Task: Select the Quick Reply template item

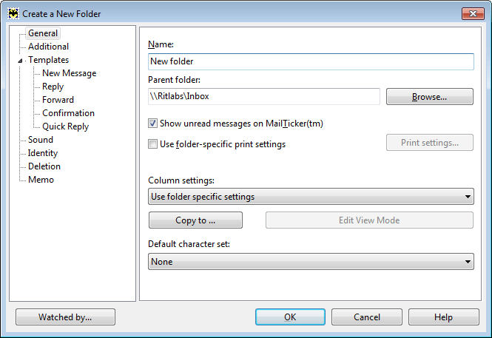Action: pos(65,126)
